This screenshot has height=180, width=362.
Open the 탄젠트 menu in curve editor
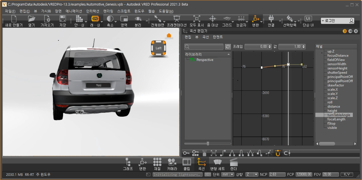click(x=218, y=37)
